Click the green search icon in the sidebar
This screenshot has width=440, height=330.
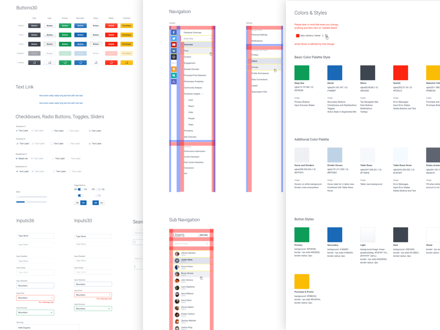click(x=173, y=75)
